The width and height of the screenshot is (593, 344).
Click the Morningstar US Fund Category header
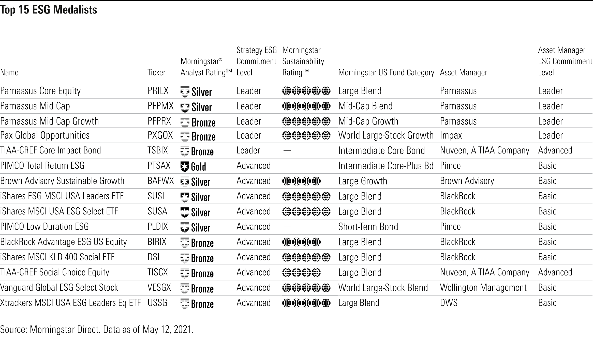pos(386,73)
